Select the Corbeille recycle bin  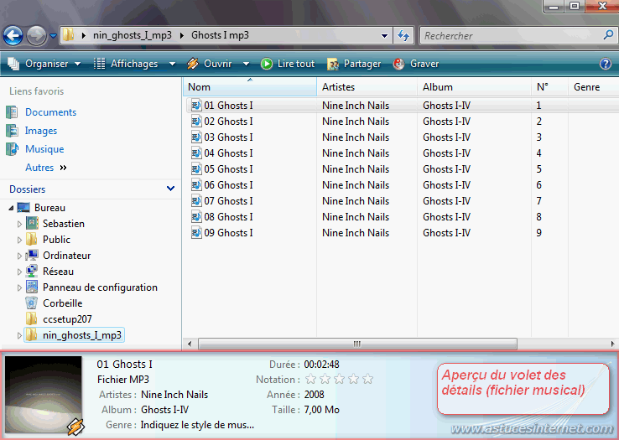tap(62, 303)
